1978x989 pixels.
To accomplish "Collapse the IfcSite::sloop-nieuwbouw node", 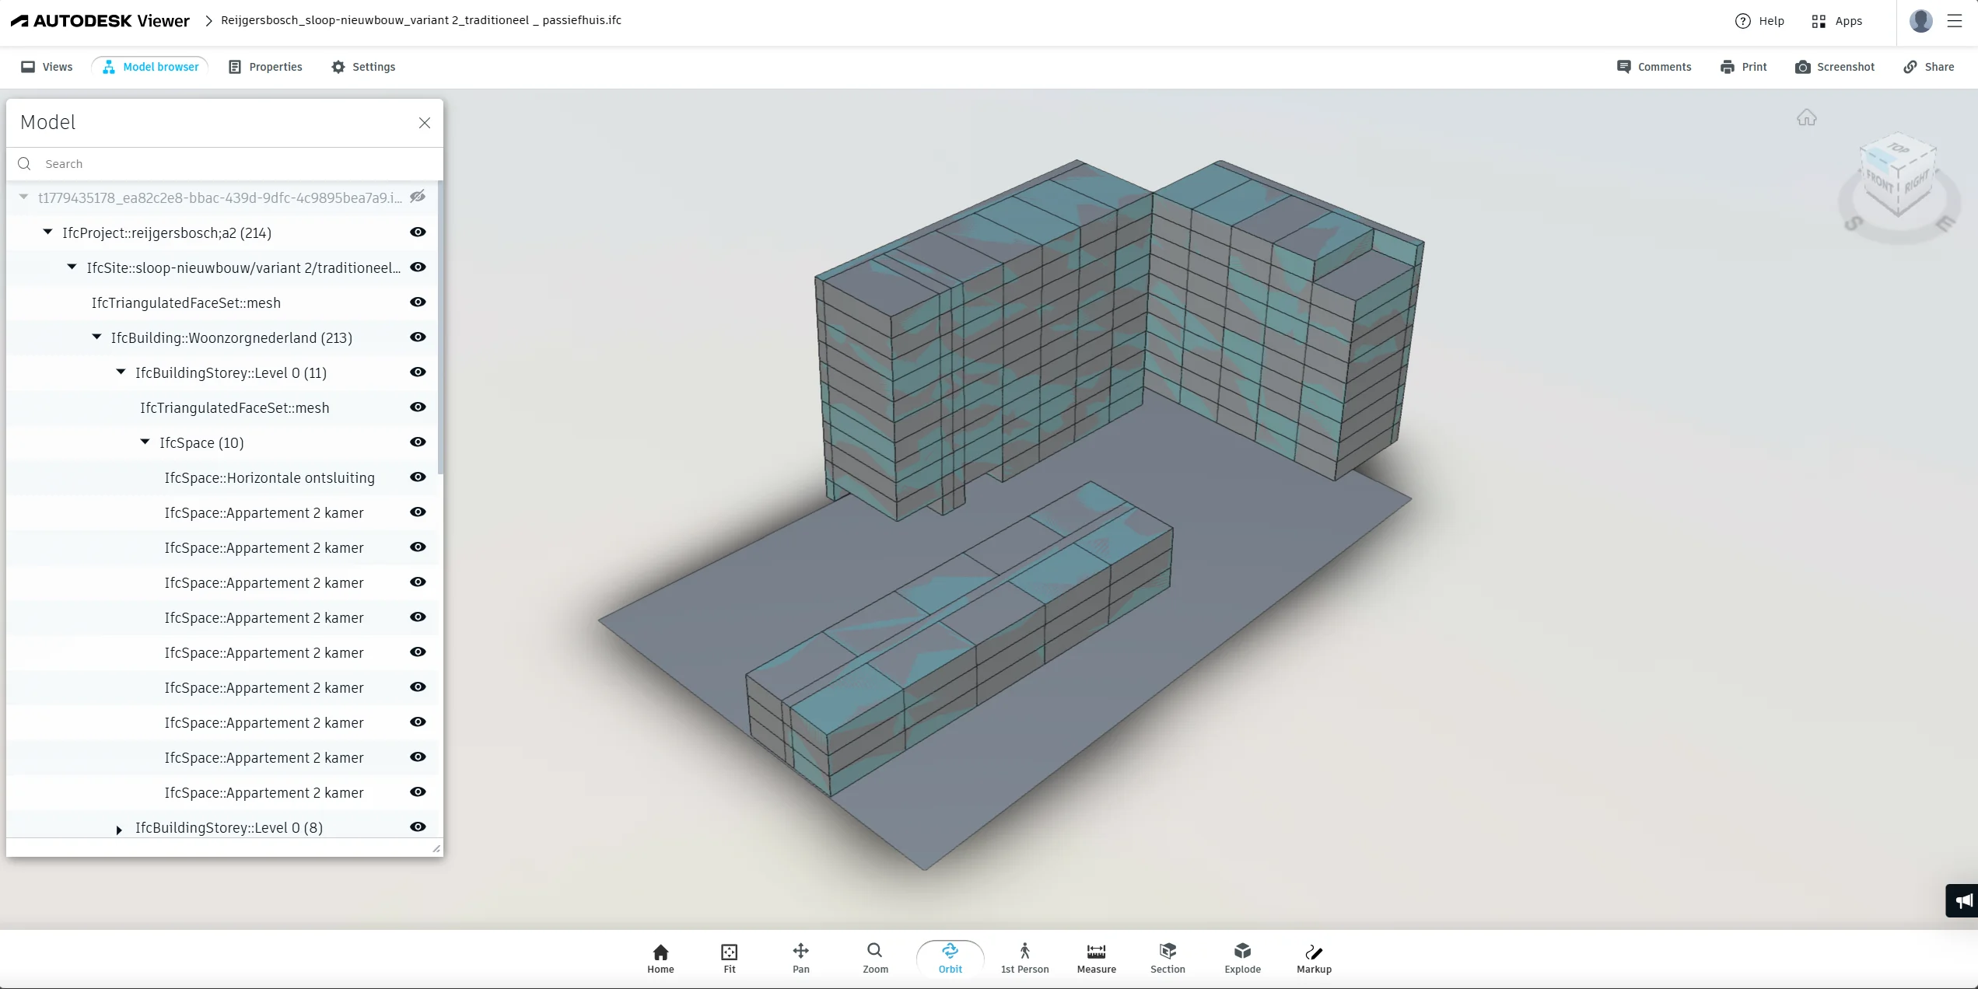I will tap(72, 267).
